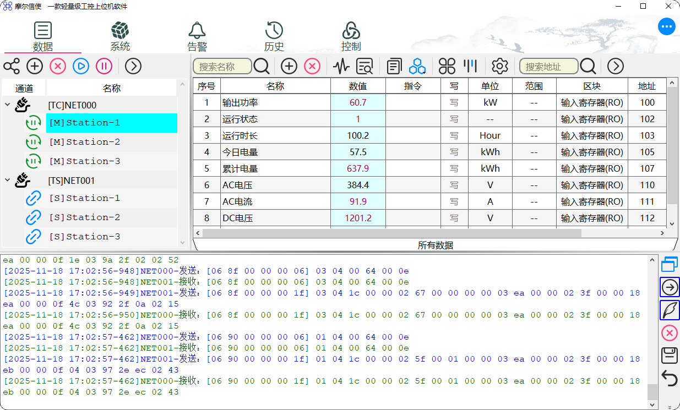Open the blue three-dot more menu
The height and width of the screenshot is (410, 680).
[667, 26]
